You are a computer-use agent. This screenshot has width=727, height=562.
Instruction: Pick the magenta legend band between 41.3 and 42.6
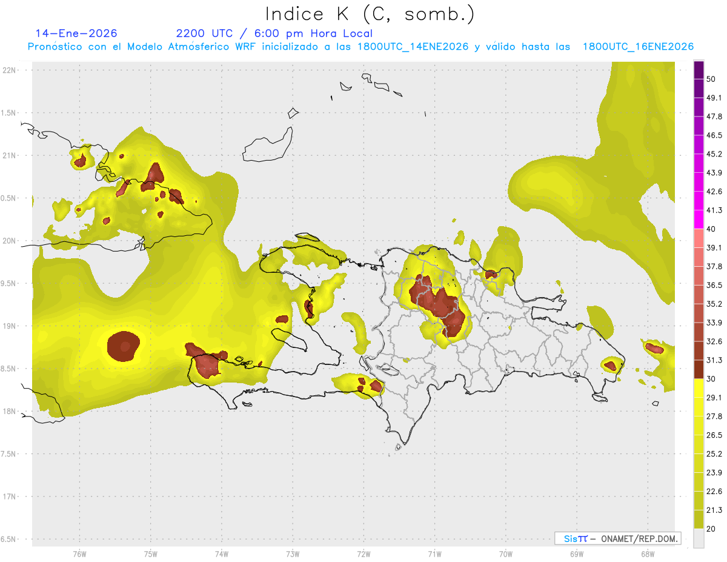699,201
